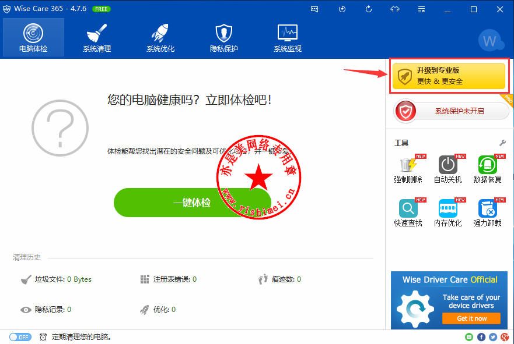Click the green email share icon
The height and width of the screenshot is (344, 514).
click(469, 337)
